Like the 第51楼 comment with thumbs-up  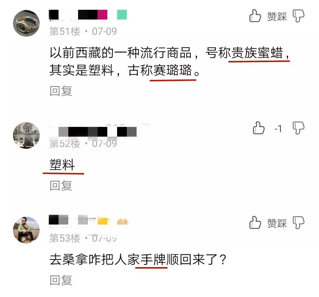(255, 16)
